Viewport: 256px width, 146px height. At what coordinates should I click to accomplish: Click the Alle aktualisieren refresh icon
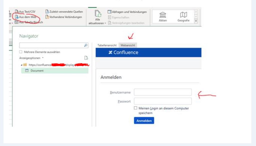[x=98, y=13]
